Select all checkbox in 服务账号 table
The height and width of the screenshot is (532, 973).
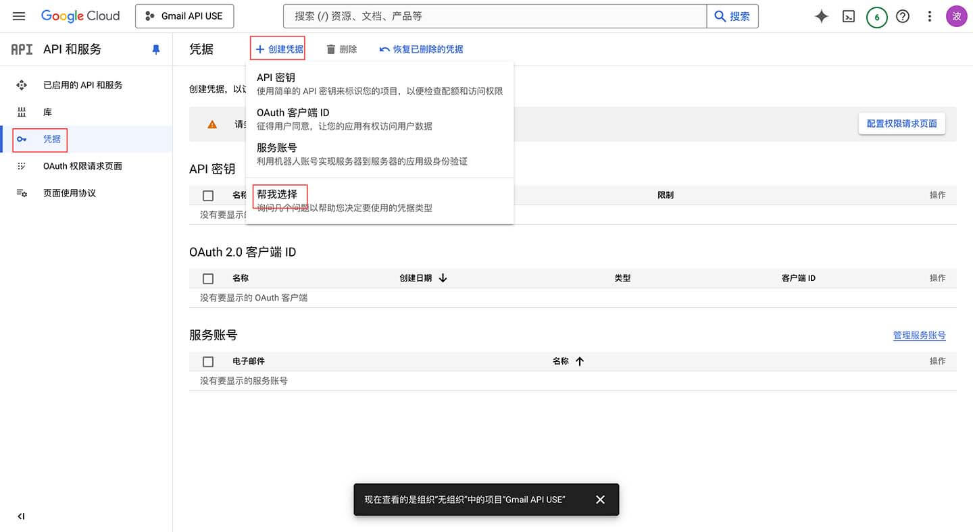pos(208,361)
